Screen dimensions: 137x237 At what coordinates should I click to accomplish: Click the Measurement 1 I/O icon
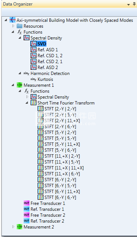[20, 85]
